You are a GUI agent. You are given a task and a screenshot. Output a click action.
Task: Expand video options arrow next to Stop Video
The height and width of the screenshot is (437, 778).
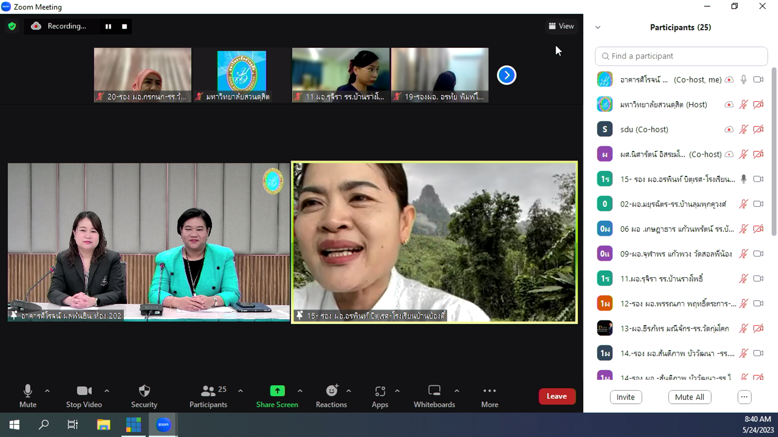(107, 391)
